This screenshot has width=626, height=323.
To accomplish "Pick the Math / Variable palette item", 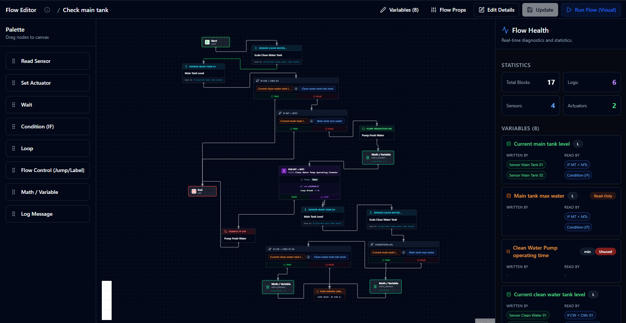I will point(48,192).
